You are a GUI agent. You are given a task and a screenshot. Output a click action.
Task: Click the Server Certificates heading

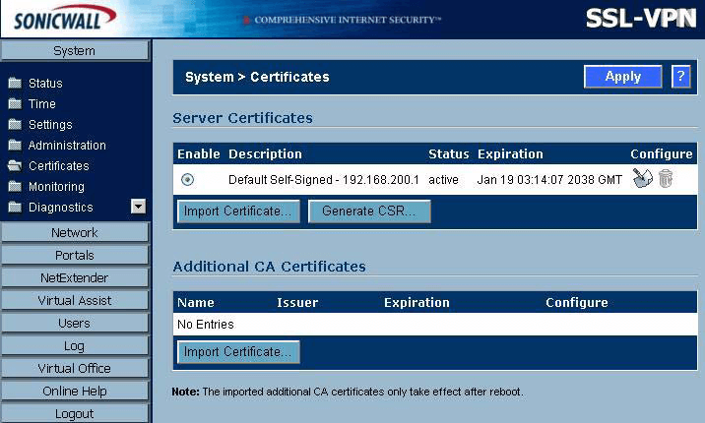(x=243, y=118)
